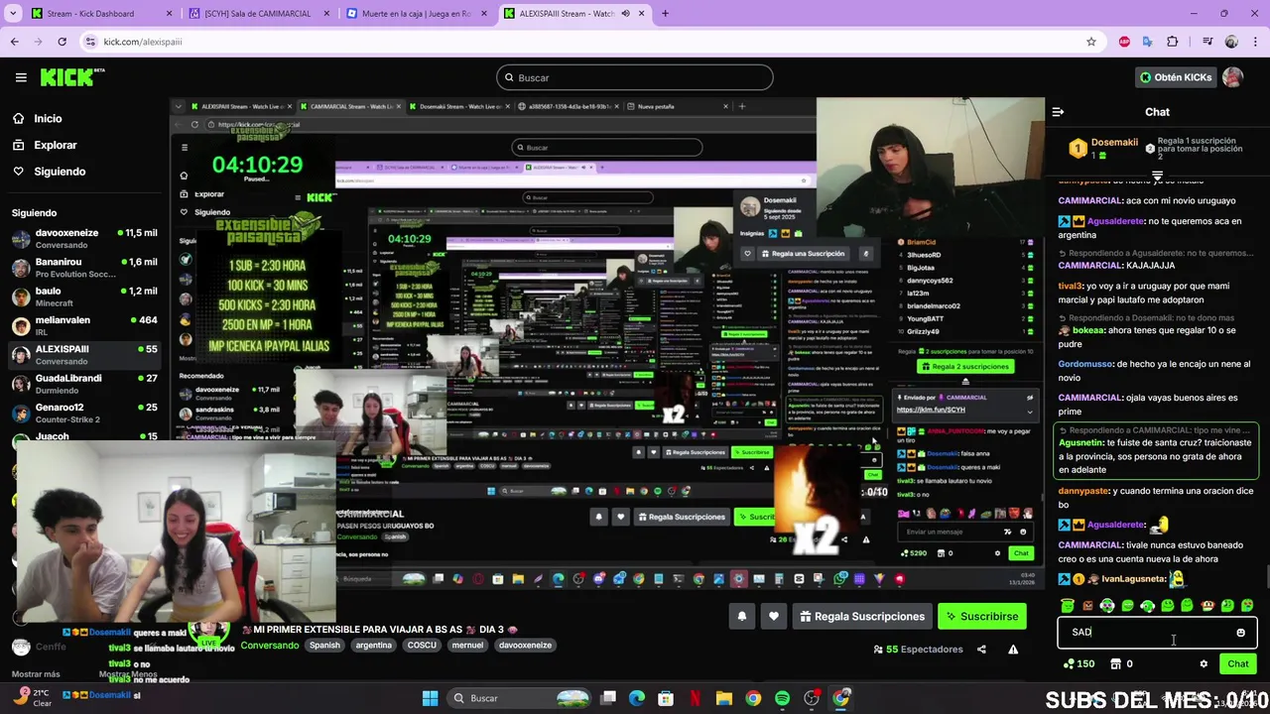Click Regala Suscripciones button
The image size is (1270, 714).
[861, 616]
